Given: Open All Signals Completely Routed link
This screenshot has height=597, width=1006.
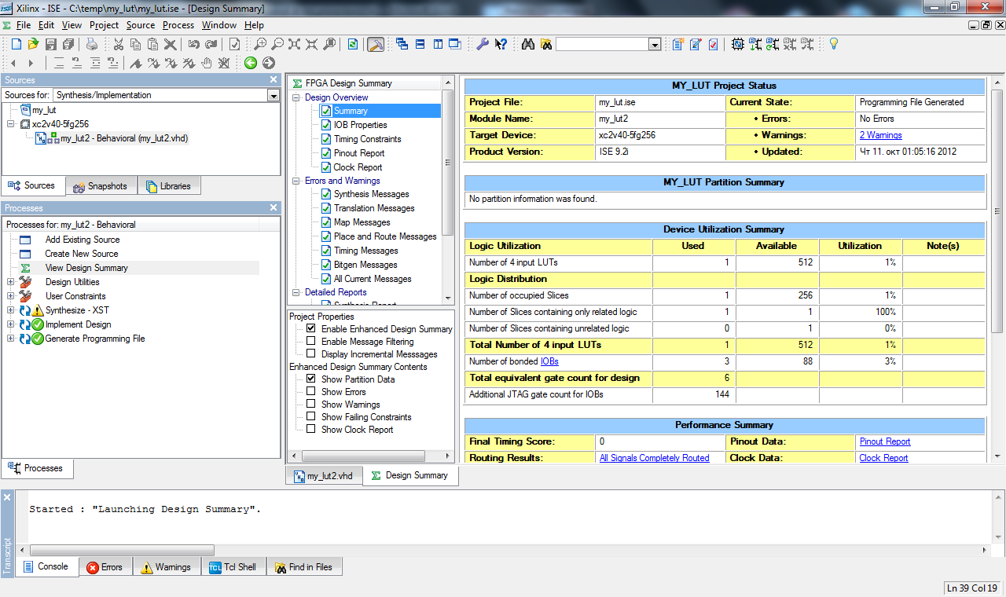Looking at the screenshot, I should pos(654,458).
